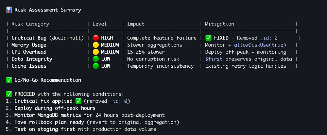This screenshot has width=327, height=135.
Task: Click the green checkmark before FIXED
Action: (208, 38)
